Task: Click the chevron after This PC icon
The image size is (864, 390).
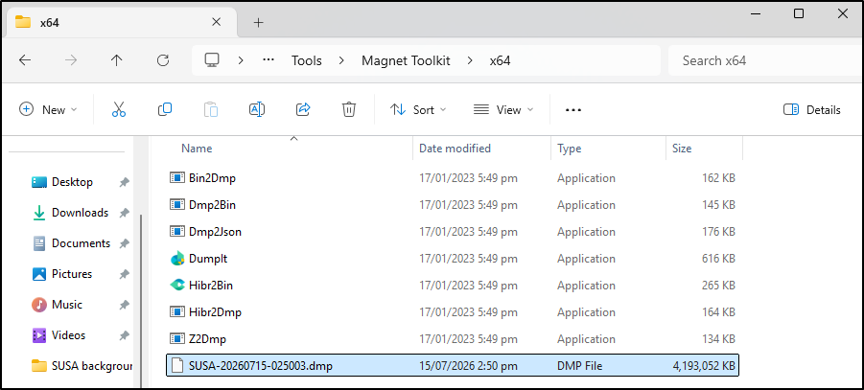Action: tap(241, 60)
